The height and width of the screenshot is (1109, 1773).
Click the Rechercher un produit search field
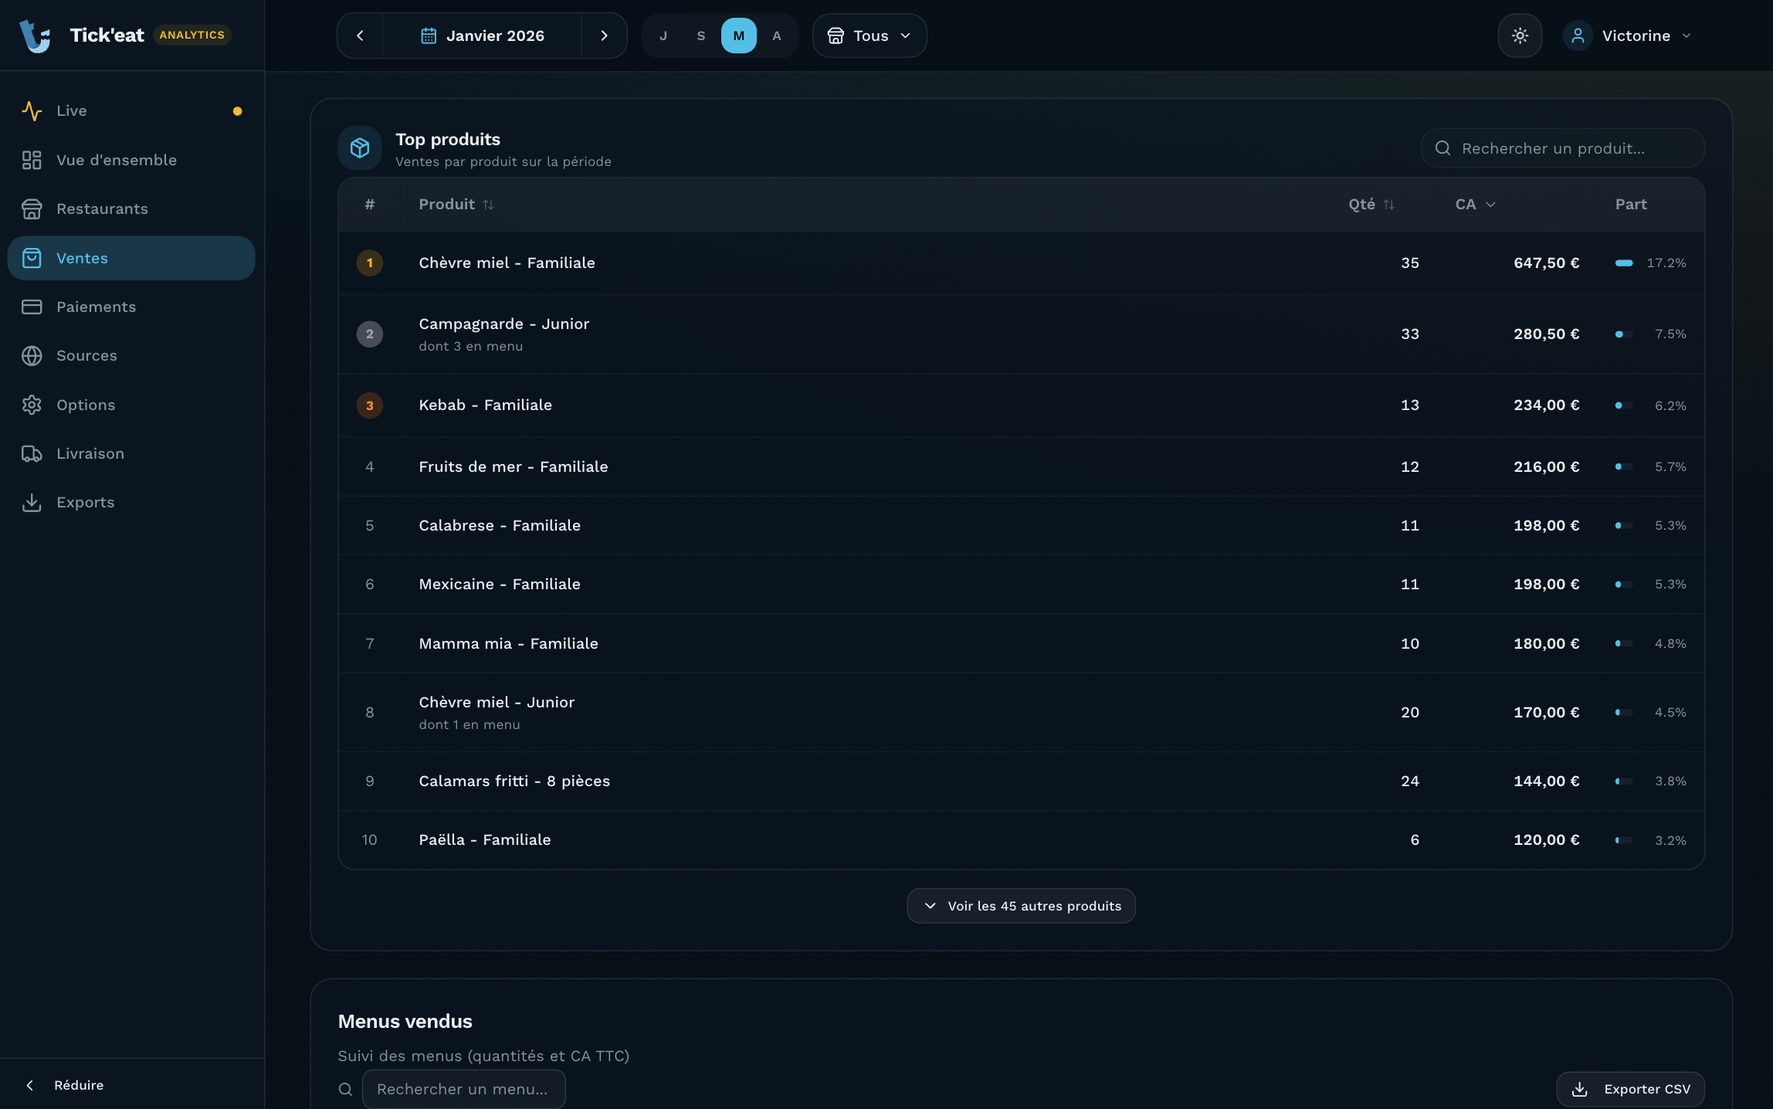point(1561,148)
